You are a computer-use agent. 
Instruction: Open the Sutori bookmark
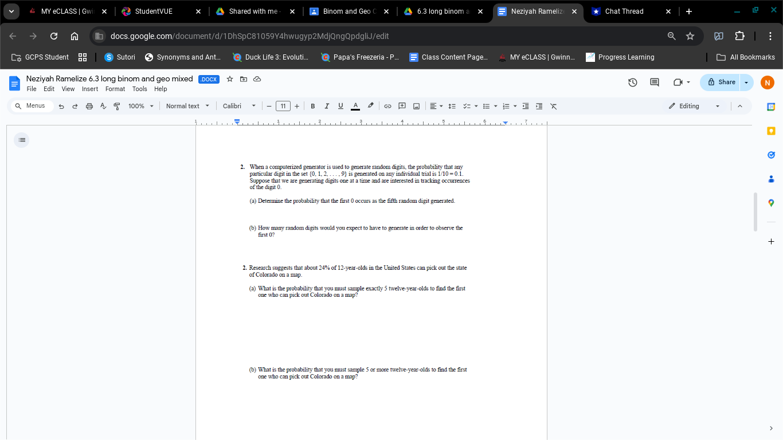pos(120,57)
